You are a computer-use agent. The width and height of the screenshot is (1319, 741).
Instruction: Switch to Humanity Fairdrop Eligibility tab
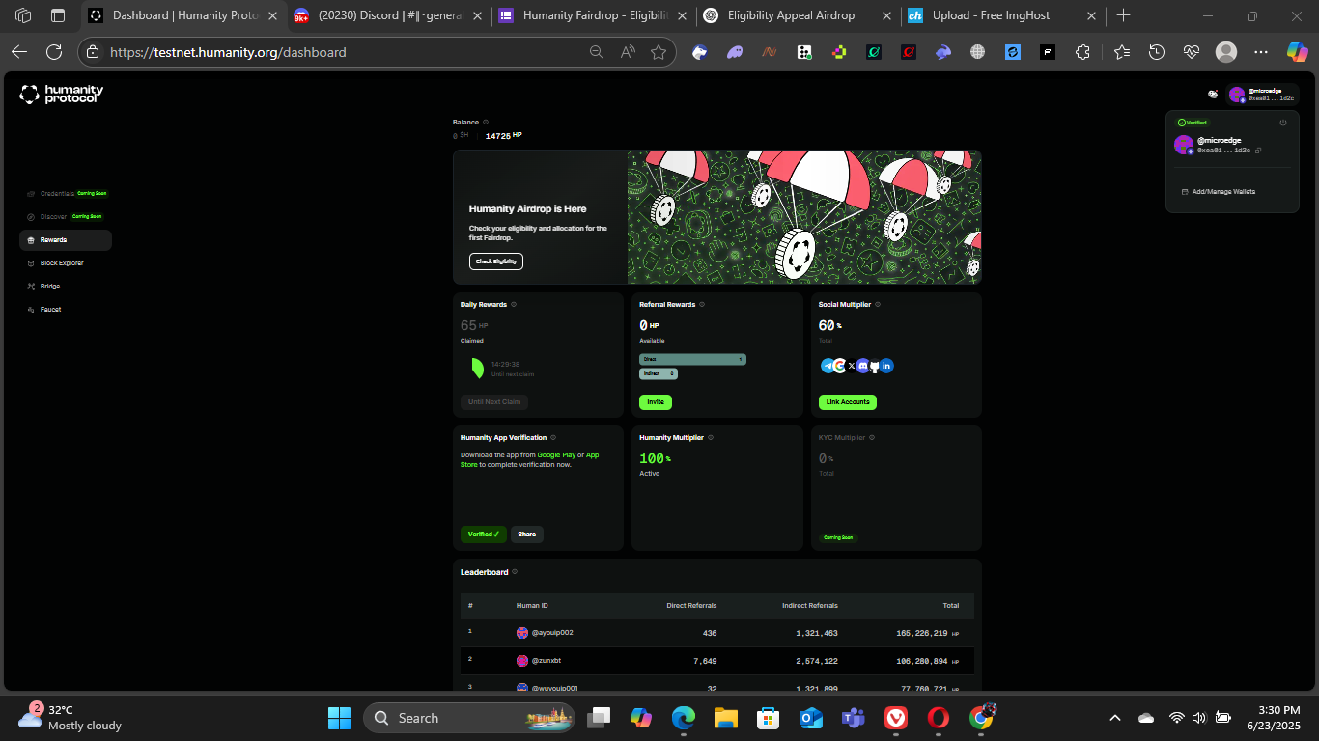[x=595, y=15]
